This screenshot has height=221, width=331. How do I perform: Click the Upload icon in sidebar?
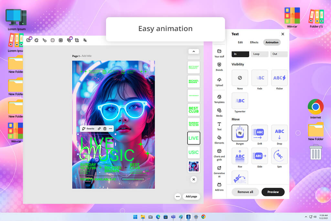point(219,82)
